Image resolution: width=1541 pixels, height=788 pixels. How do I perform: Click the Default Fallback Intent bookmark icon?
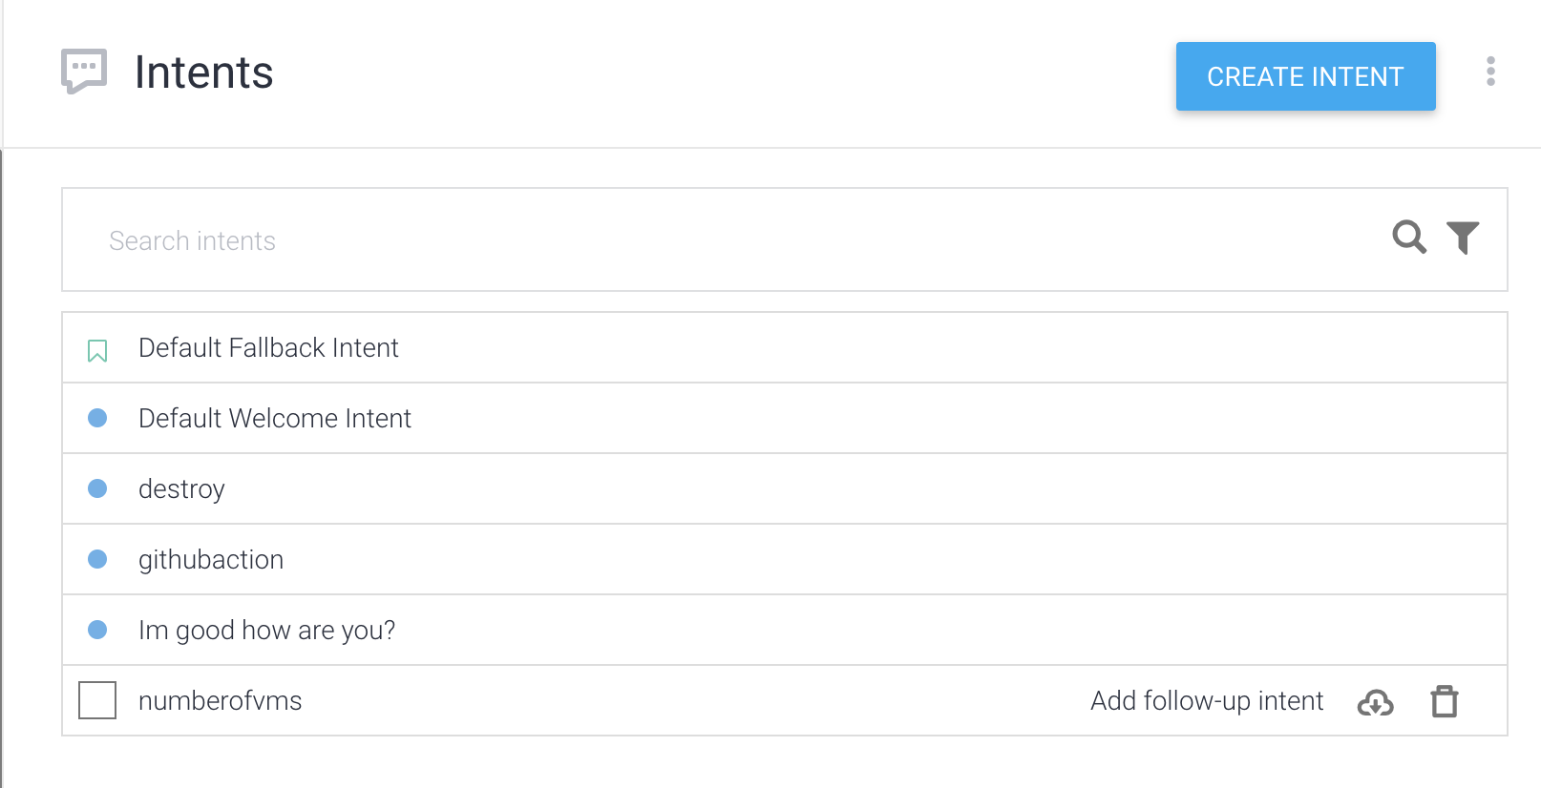pyautogui.click(x=97, y=351)
